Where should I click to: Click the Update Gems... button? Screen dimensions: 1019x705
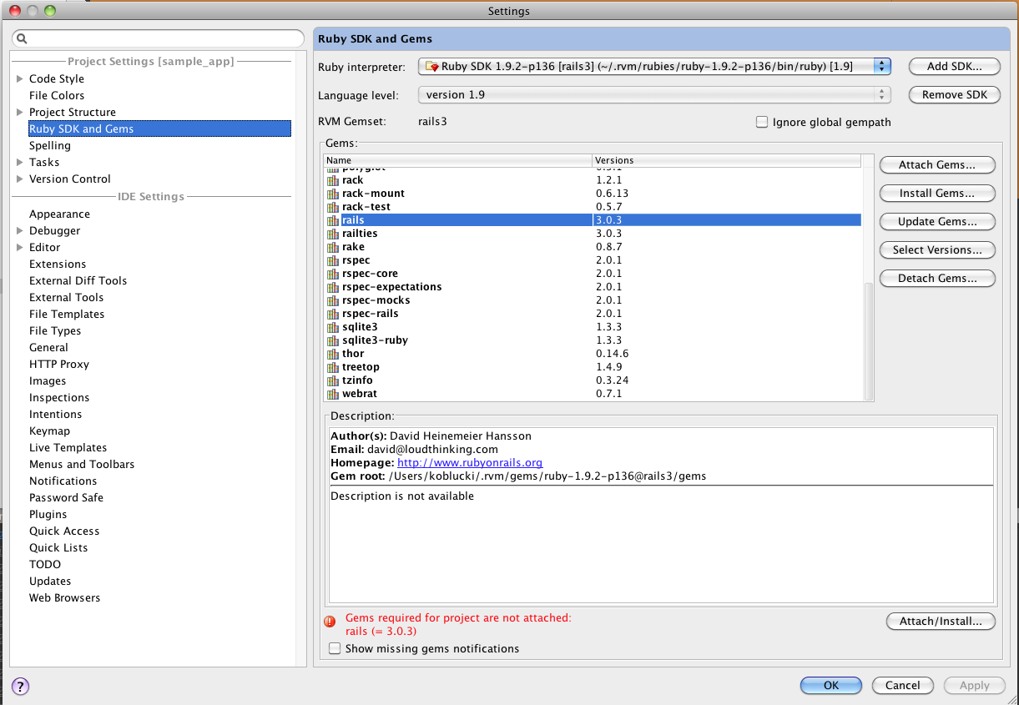[937, 222]
